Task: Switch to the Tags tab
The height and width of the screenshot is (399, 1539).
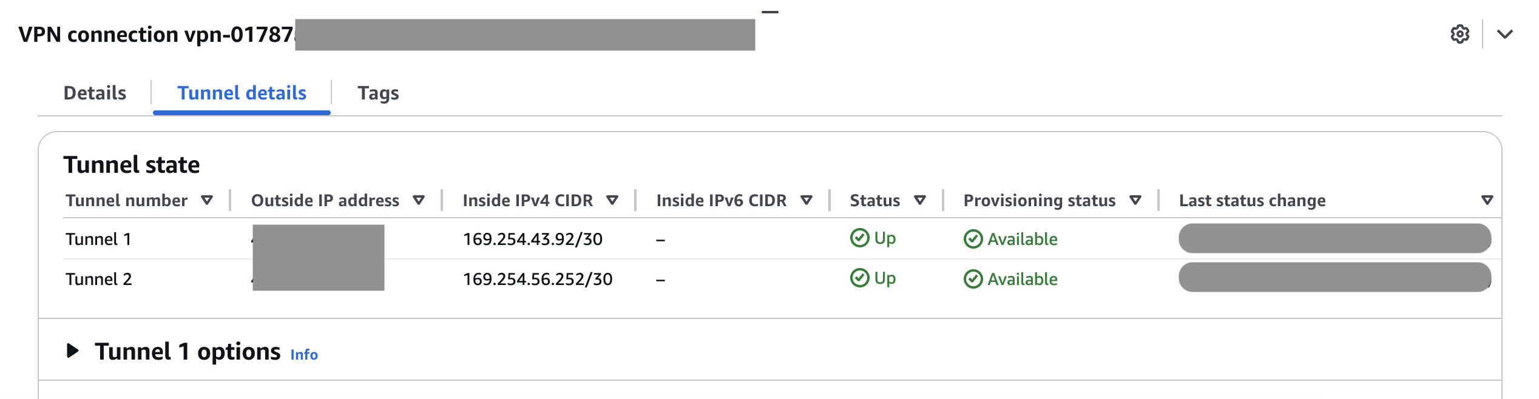Action: (x=379, y=93)
